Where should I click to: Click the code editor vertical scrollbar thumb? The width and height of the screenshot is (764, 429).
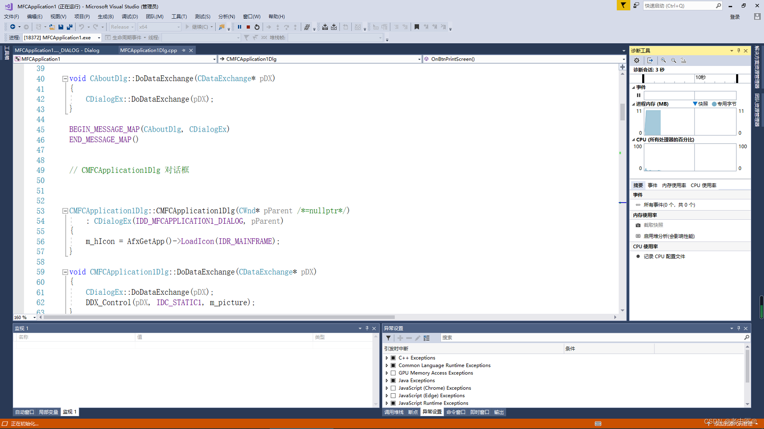[x=623, y=112]
